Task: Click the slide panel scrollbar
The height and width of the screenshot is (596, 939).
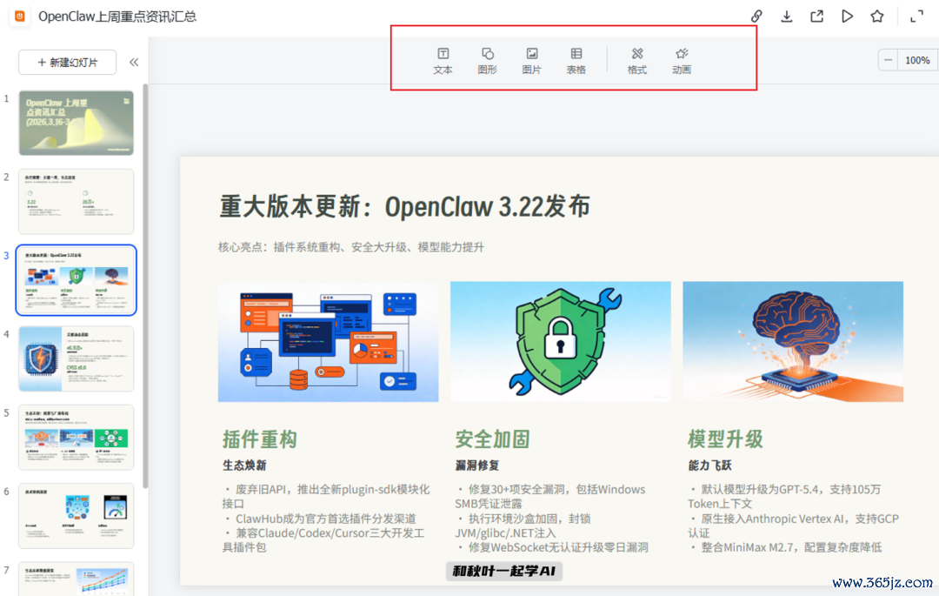Action: tap(145, 285)
